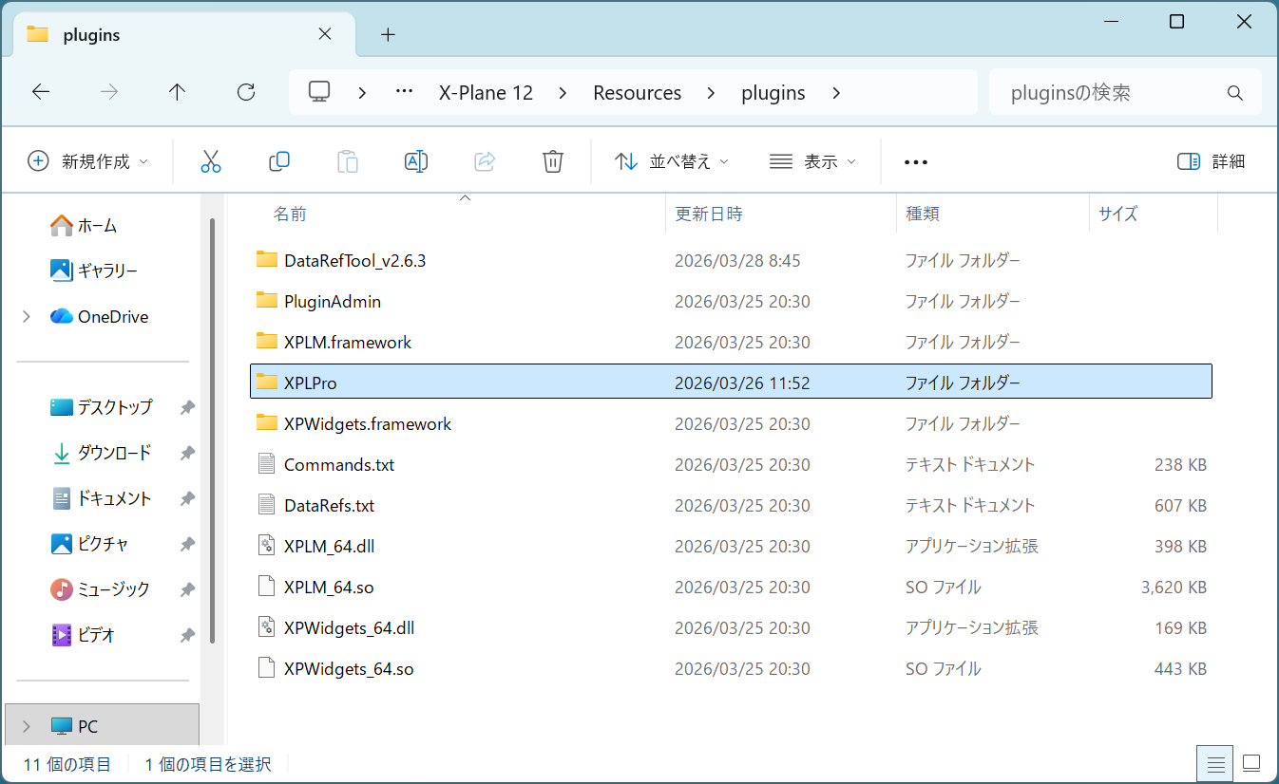The width and height of the screenshot is (1279, 784).
Task: Click the navigation pane scrollbar
Action: click(213, 431)
